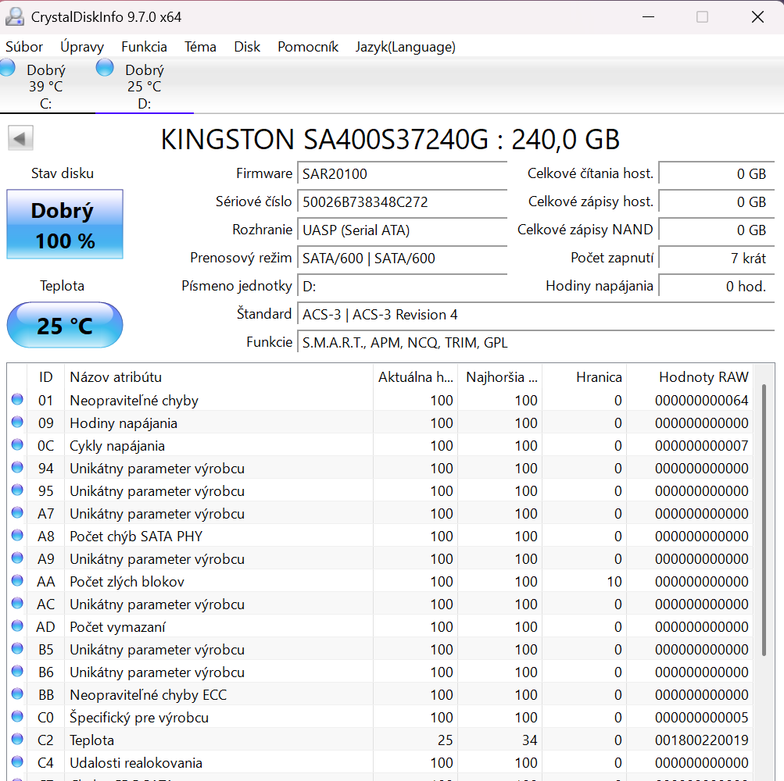
Task: Click the blue dot for Neopraviteľné chyby ECC
Action: 17,694
